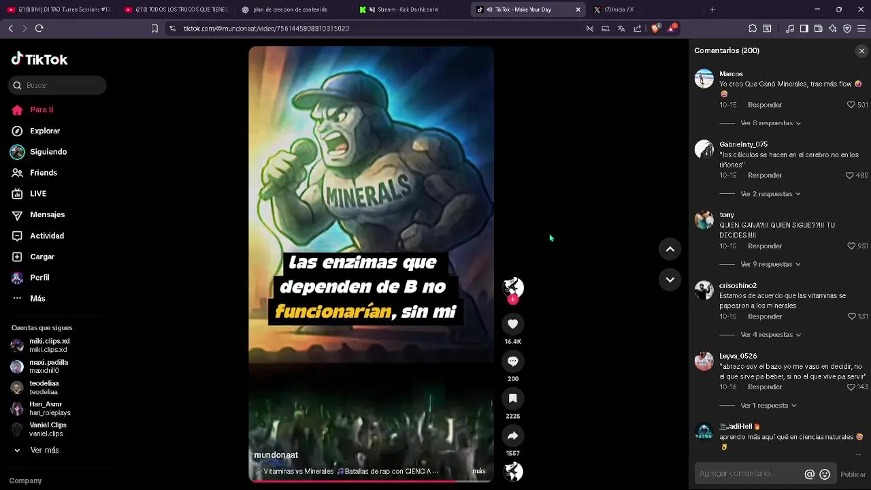Screen dimensions: 871x490
Task: Open followed account maxi.padilla
Action: point(48,366)
